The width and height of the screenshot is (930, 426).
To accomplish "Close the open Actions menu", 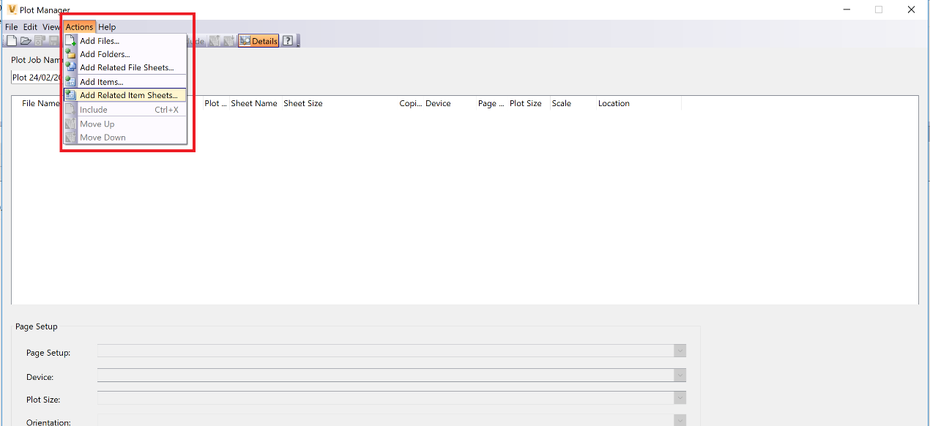I will 79,27.
